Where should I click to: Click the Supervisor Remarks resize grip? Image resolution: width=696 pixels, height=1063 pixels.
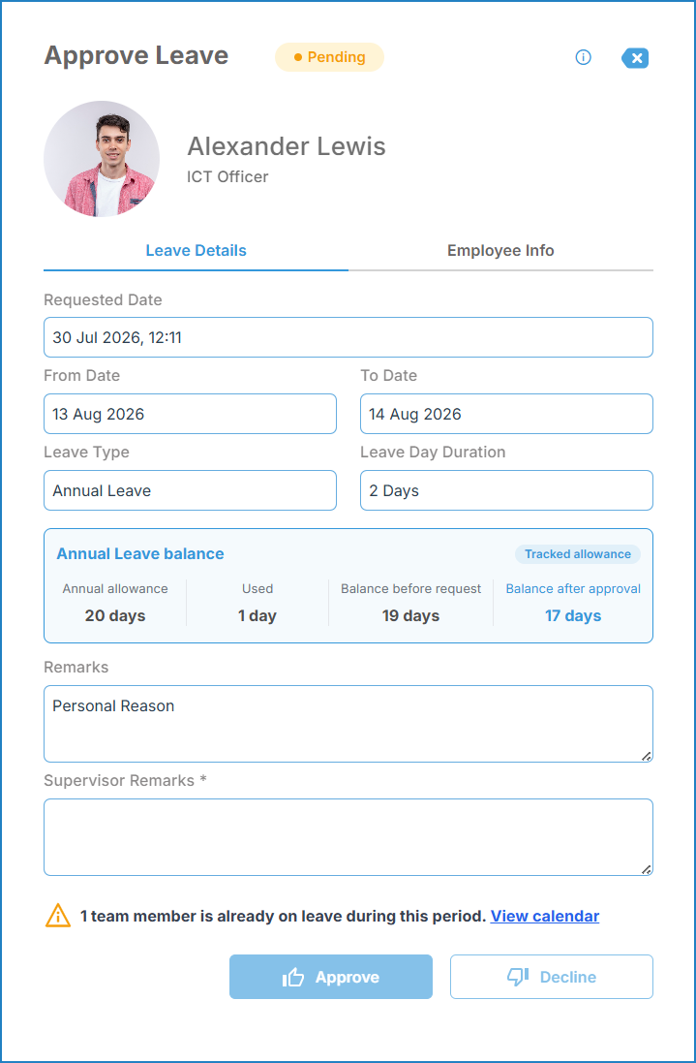tap(647, 869)
